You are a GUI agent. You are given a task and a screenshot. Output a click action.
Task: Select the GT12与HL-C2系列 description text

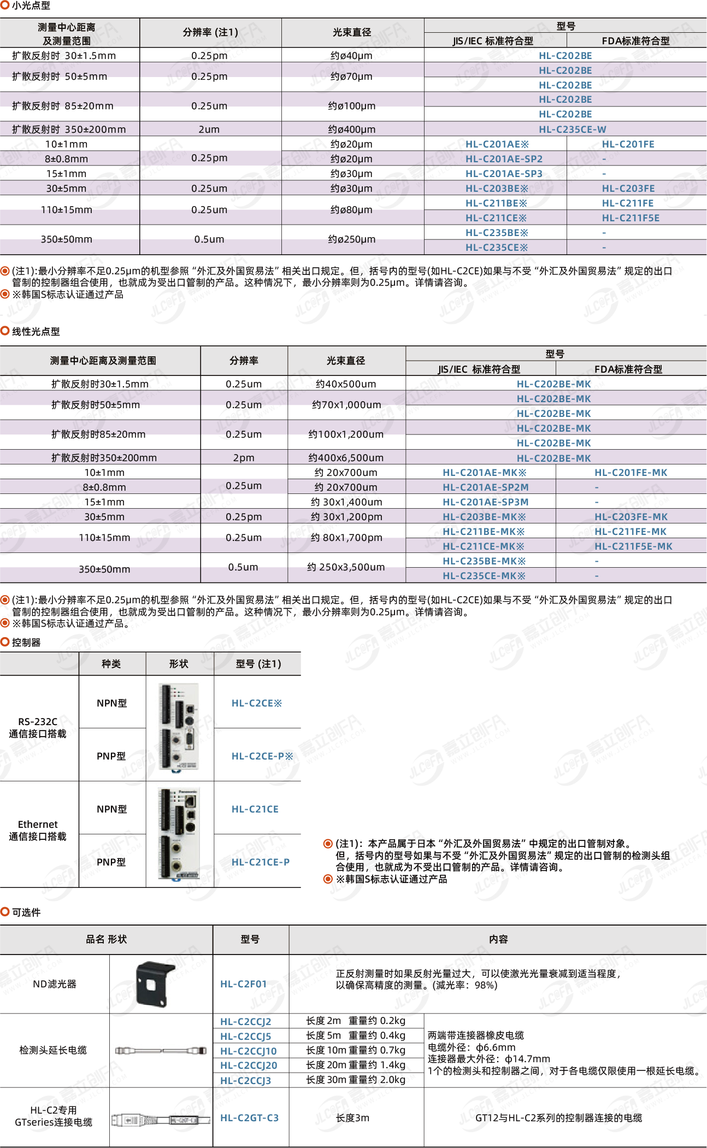click(x=559, y=1118)
